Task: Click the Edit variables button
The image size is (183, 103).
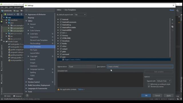Action: click(x=159, y=72)
